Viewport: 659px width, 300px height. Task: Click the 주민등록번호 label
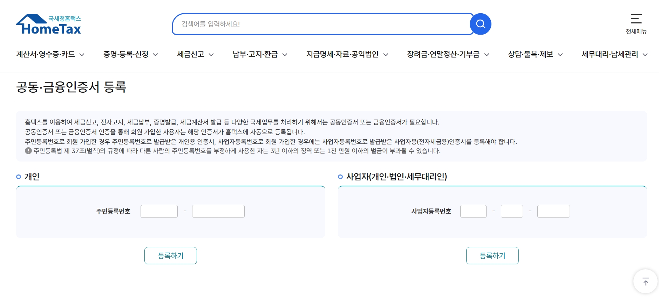click(x=113, y=211)
